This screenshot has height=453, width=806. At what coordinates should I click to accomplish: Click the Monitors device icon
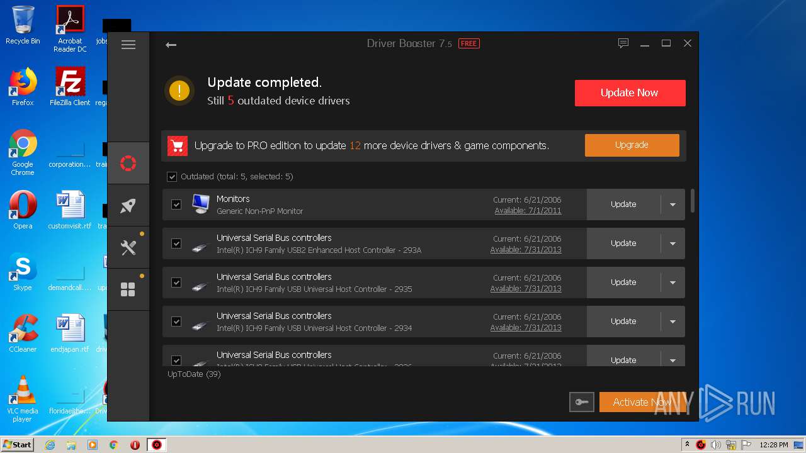tap(201, 204)
